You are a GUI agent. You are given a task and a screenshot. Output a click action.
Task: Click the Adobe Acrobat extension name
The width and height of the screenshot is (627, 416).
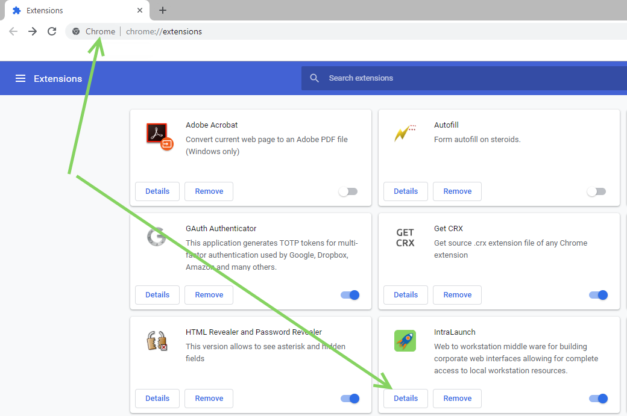coord(212,125)
